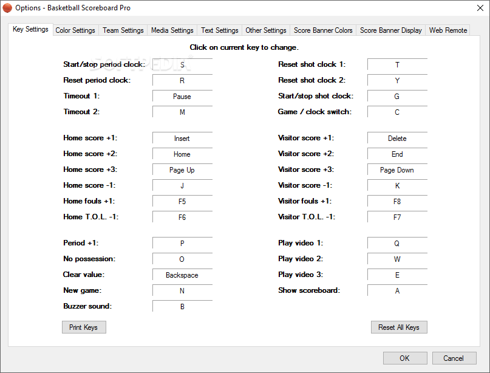Go to the Other Settings tab
Viewport: 490px width, 373px height.
(265, 30)
